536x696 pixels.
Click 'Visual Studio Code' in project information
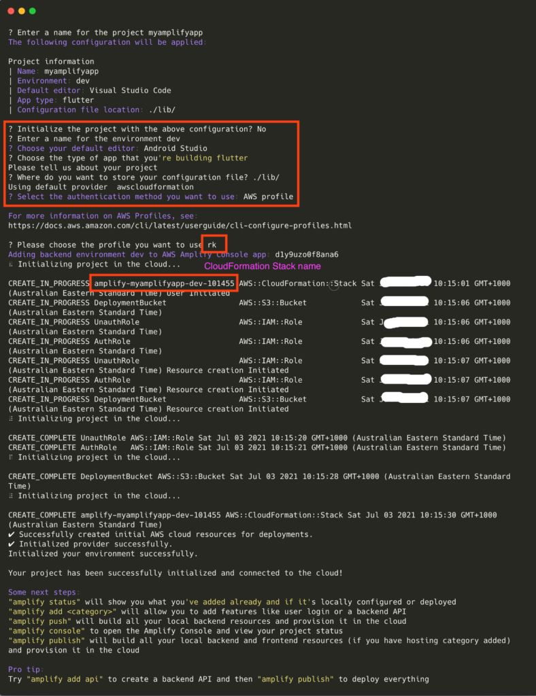coord(130,90)
